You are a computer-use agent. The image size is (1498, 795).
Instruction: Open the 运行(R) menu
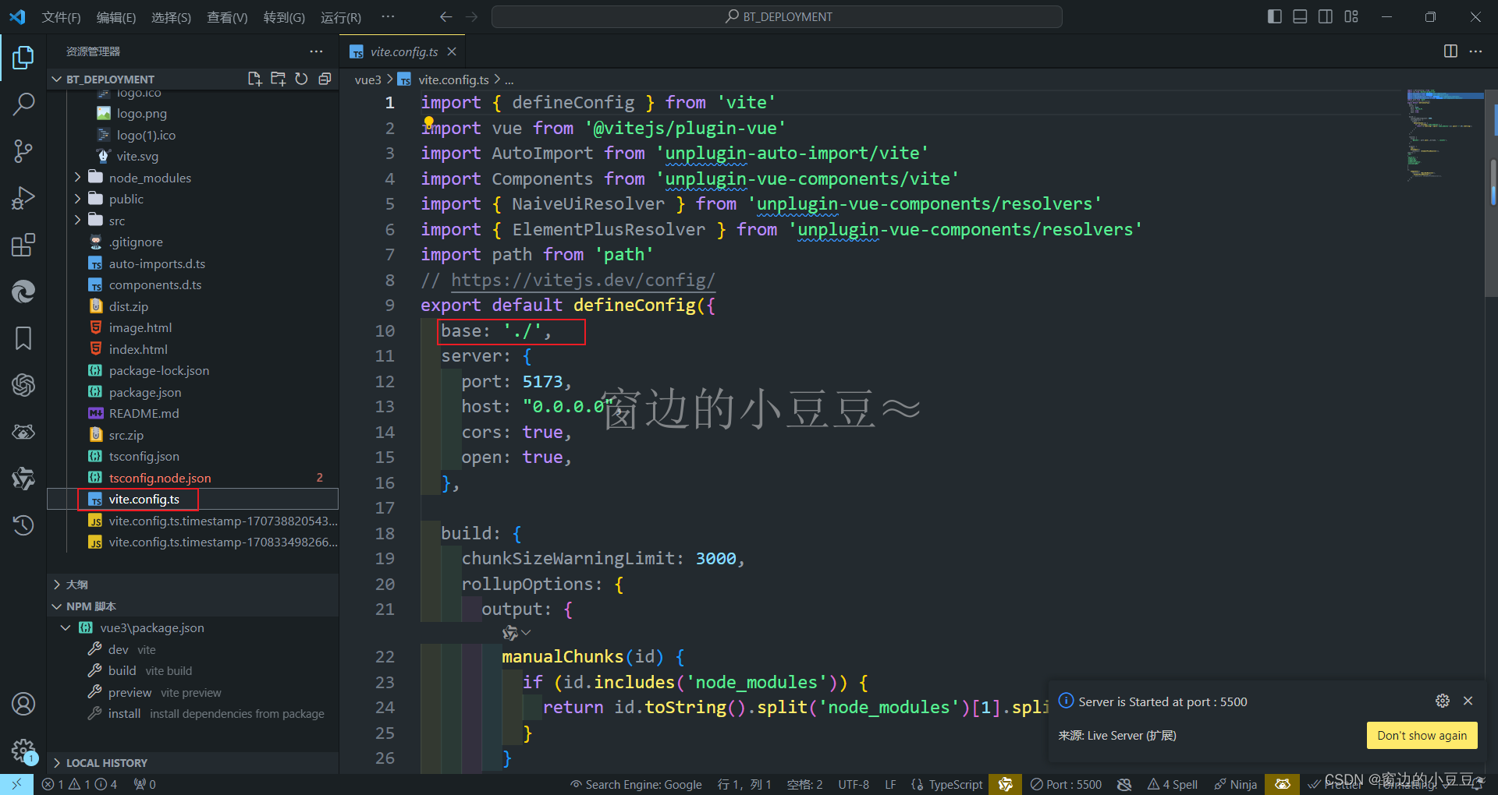pyautogui.click(x=341, y=17)
